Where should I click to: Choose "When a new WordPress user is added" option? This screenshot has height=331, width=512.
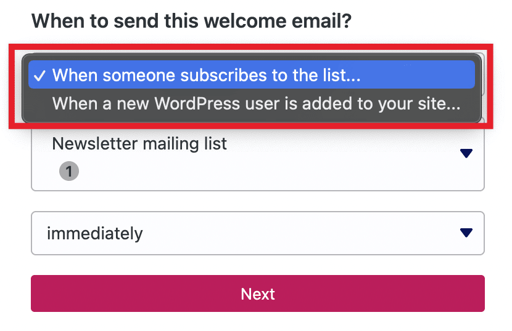click(x=256, y=103)
